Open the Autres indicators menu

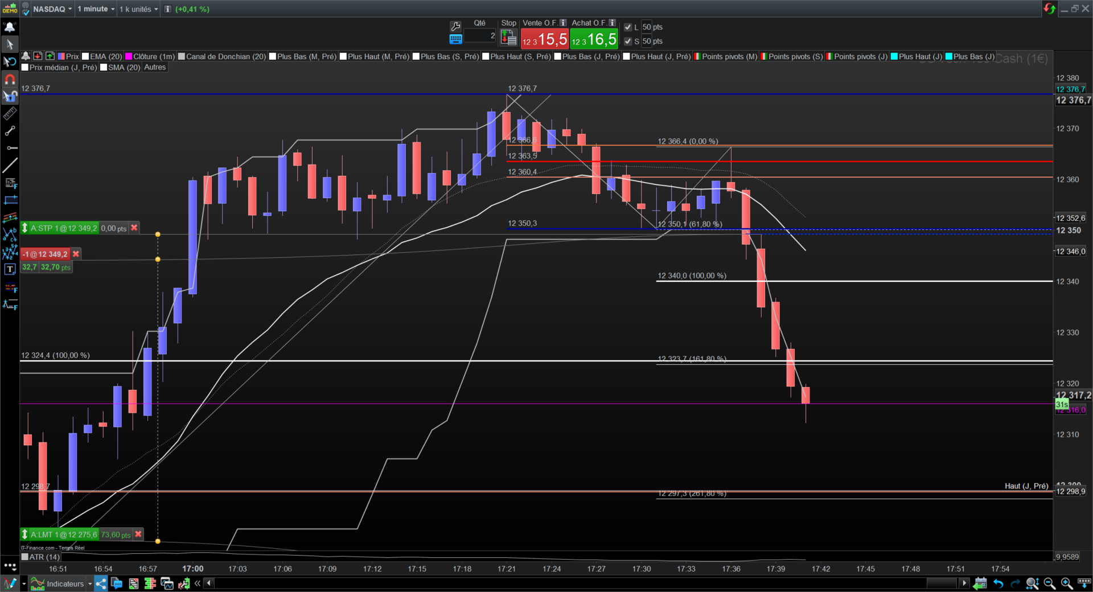155,67
